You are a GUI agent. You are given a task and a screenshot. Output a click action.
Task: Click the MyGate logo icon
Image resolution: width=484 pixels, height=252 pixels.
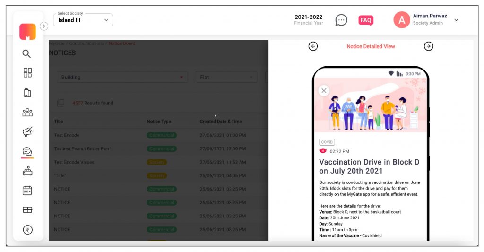pos(27,32)
